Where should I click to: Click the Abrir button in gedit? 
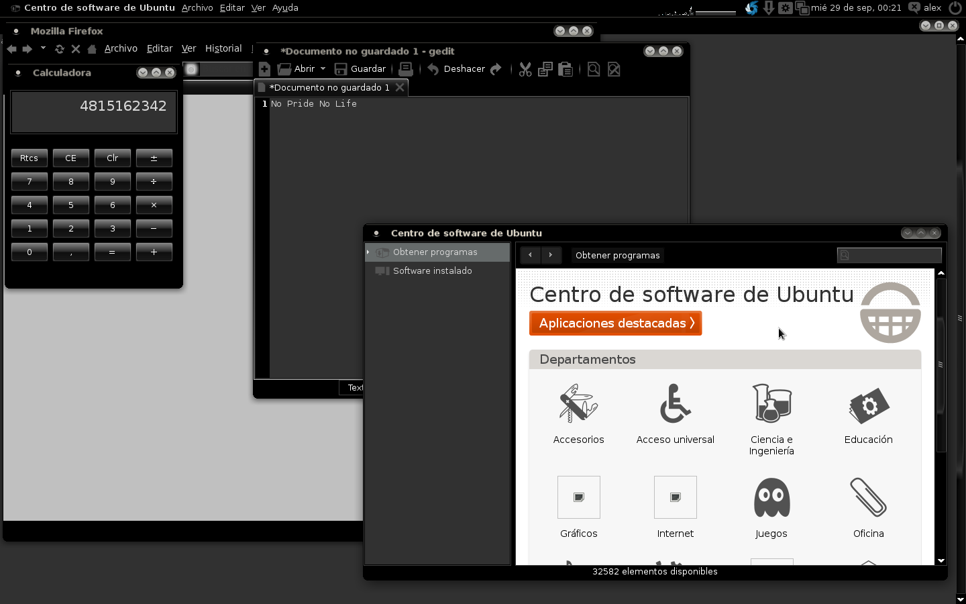click(297, 69)
